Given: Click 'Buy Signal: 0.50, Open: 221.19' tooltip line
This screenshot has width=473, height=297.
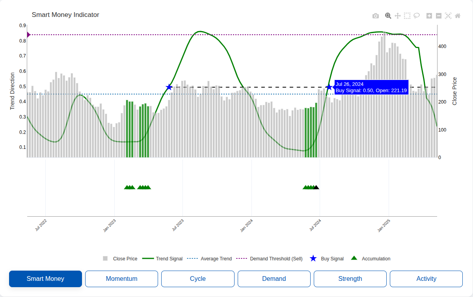Looking at the screenshot, I should [371, 91].
